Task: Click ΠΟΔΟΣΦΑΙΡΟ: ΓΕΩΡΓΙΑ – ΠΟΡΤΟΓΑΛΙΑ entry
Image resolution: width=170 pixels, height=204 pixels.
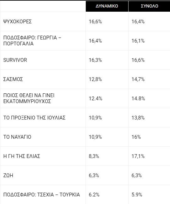Action: coord(32,41)
